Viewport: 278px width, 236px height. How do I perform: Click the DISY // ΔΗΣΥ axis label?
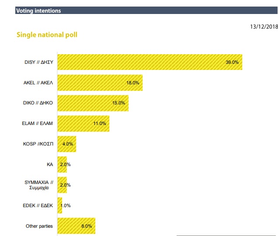pyautogui.click(x=38, y=62)
